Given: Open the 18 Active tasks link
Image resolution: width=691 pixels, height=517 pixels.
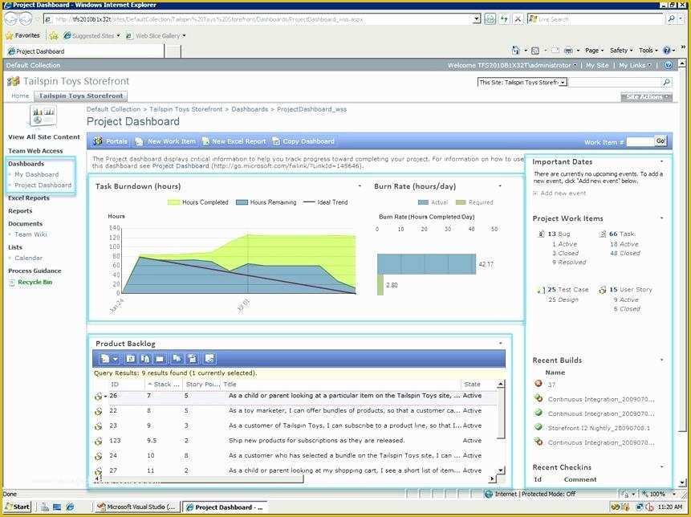Looking at the screenshot, I should 624,244.
